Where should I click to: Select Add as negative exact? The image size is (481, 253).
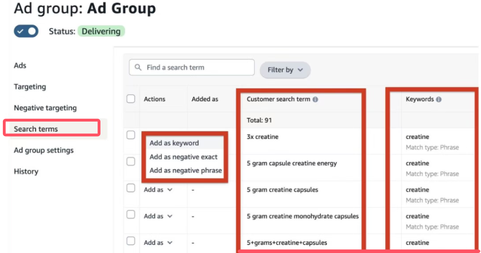183,157
